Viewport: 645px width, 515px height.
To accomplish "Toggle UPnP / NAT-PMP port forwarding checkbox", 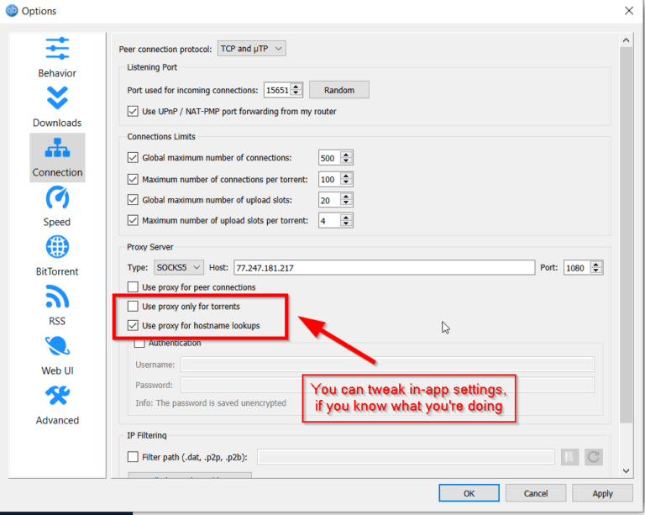I will coord(133,112).
